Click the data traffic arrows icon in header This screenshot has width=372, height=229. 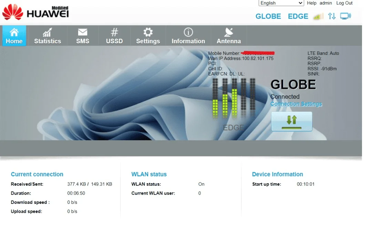coord(332,16)
